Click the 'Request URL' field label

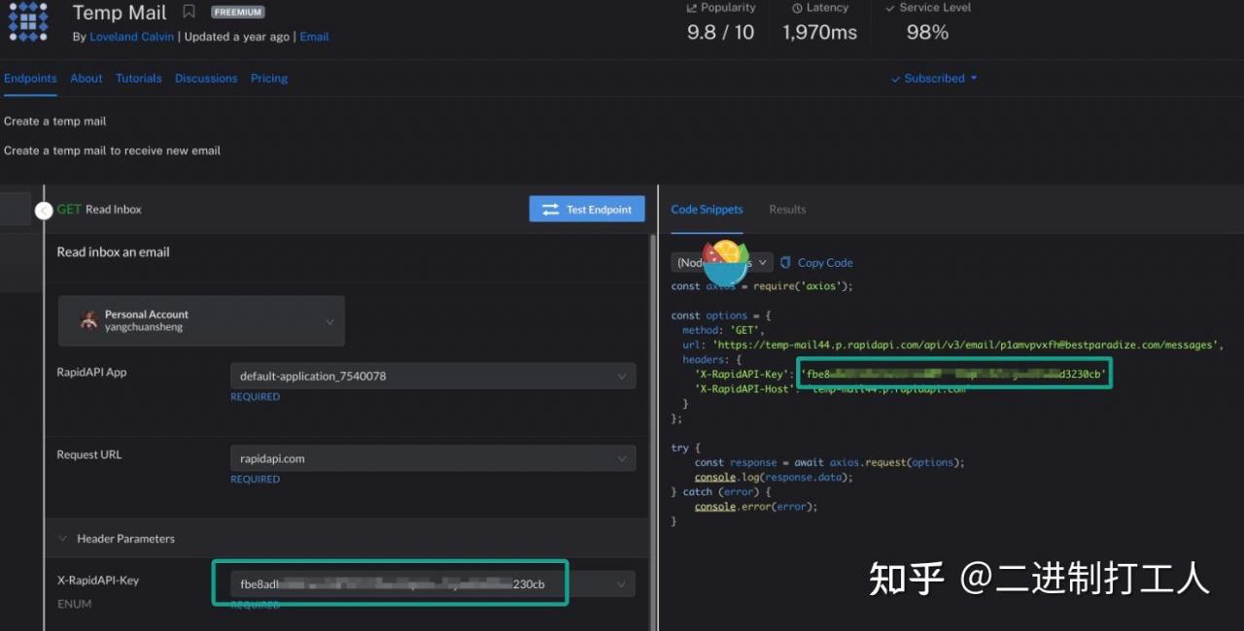click(x=89, y=454)
